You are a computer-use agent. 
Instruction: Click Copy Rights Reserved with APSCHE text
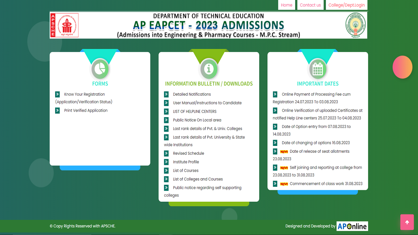coord(83,226)
